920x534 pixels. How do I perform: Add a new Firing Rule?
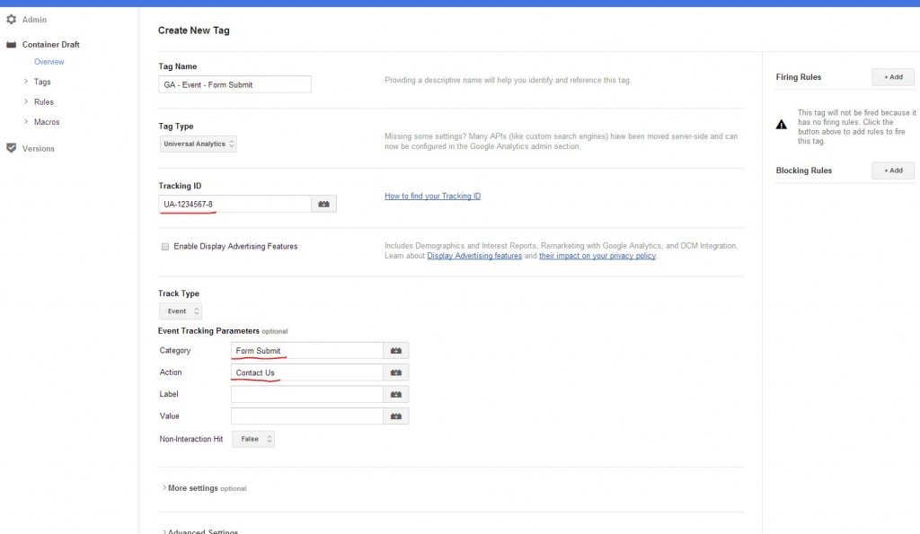coord(892,77)
